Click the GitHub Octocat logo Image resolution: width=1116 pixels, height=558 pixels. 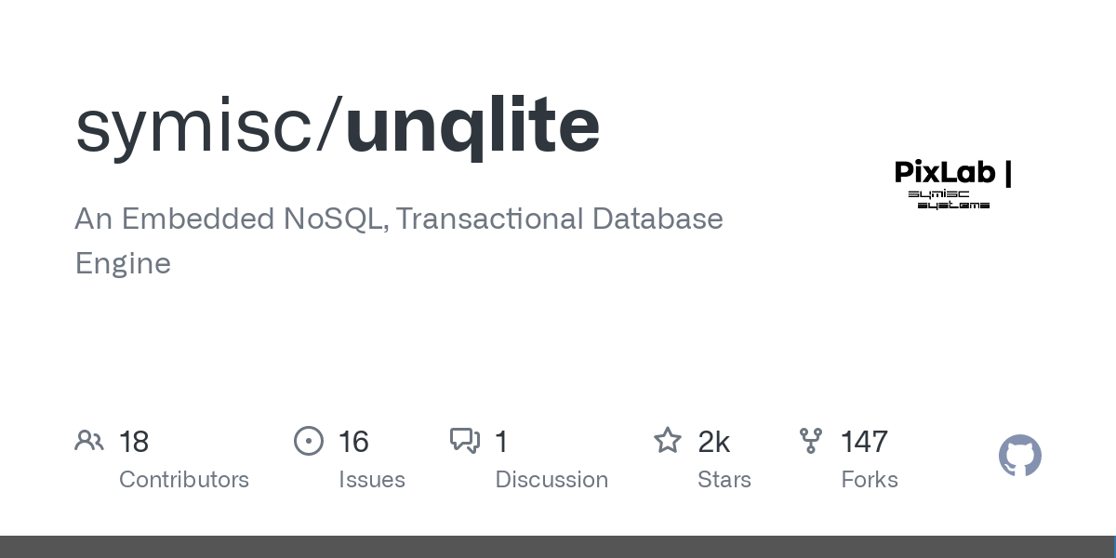1020,456
